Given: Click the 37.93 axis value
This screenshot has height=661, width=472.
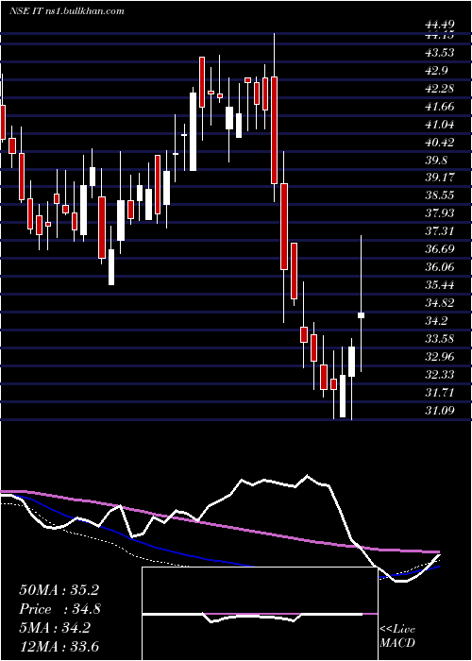Looking at the screenshot, I should tap(441, 213).
